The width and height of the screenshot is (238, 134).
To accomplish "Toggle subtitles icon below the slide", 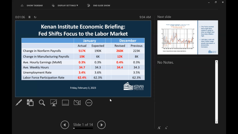I will [65, 103].
